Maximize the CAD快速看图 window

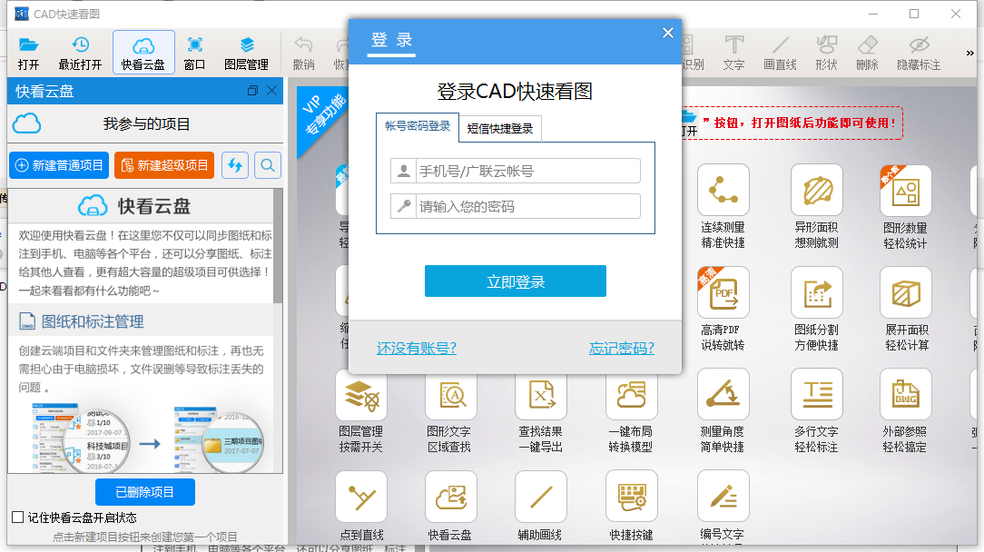tap(914, 14)
